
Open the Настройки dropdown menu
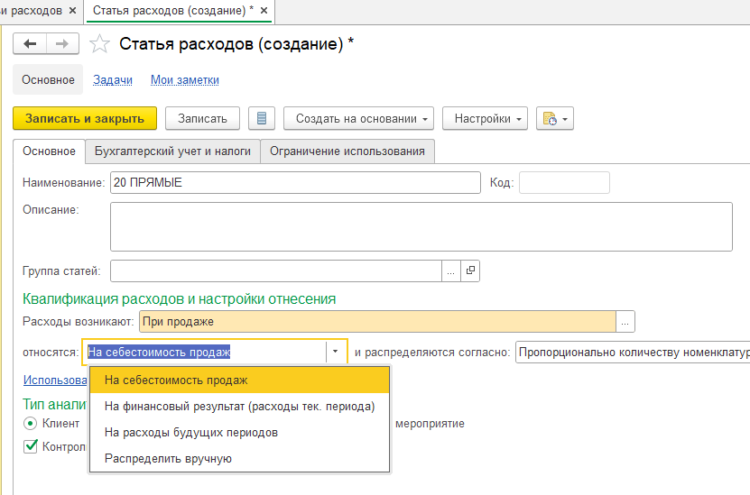click(x=485, y=119)
